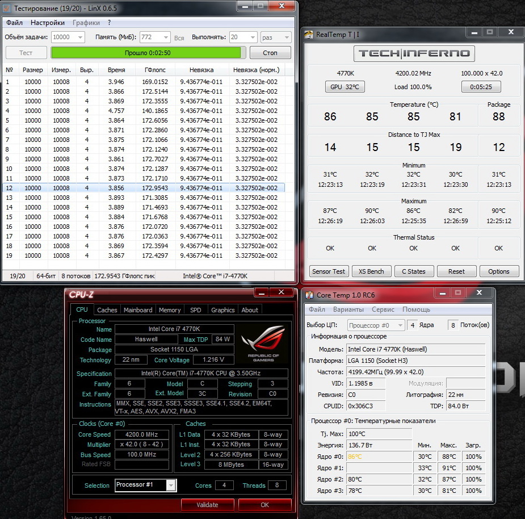The image size is (525, 519).
Task: Expand the Выполнять count dropdown in LinX
Action: point(253,37)
